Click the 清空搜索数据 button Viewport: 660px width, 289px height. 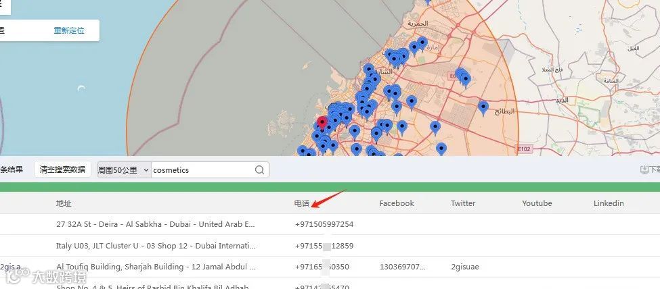point(62,169)
